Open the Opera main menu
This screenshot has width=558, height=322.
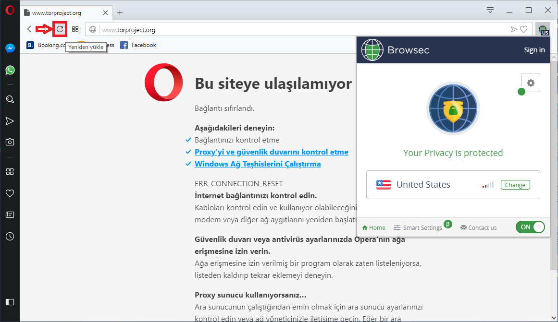coord(10,10)
